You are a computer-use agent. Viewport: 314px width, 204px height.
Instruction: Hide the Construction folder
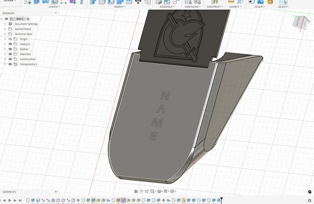(x=10, y=59)
